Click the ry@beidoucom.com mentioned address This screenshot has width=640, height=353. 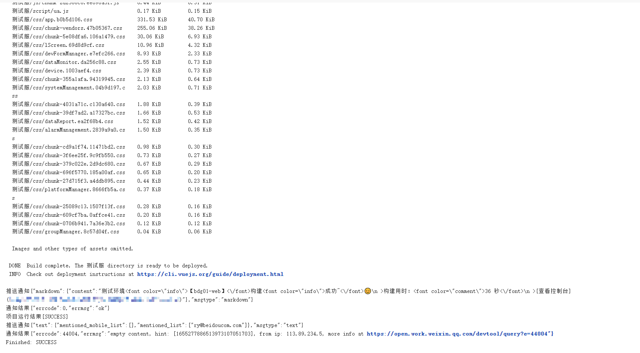[x=218, y=325]
